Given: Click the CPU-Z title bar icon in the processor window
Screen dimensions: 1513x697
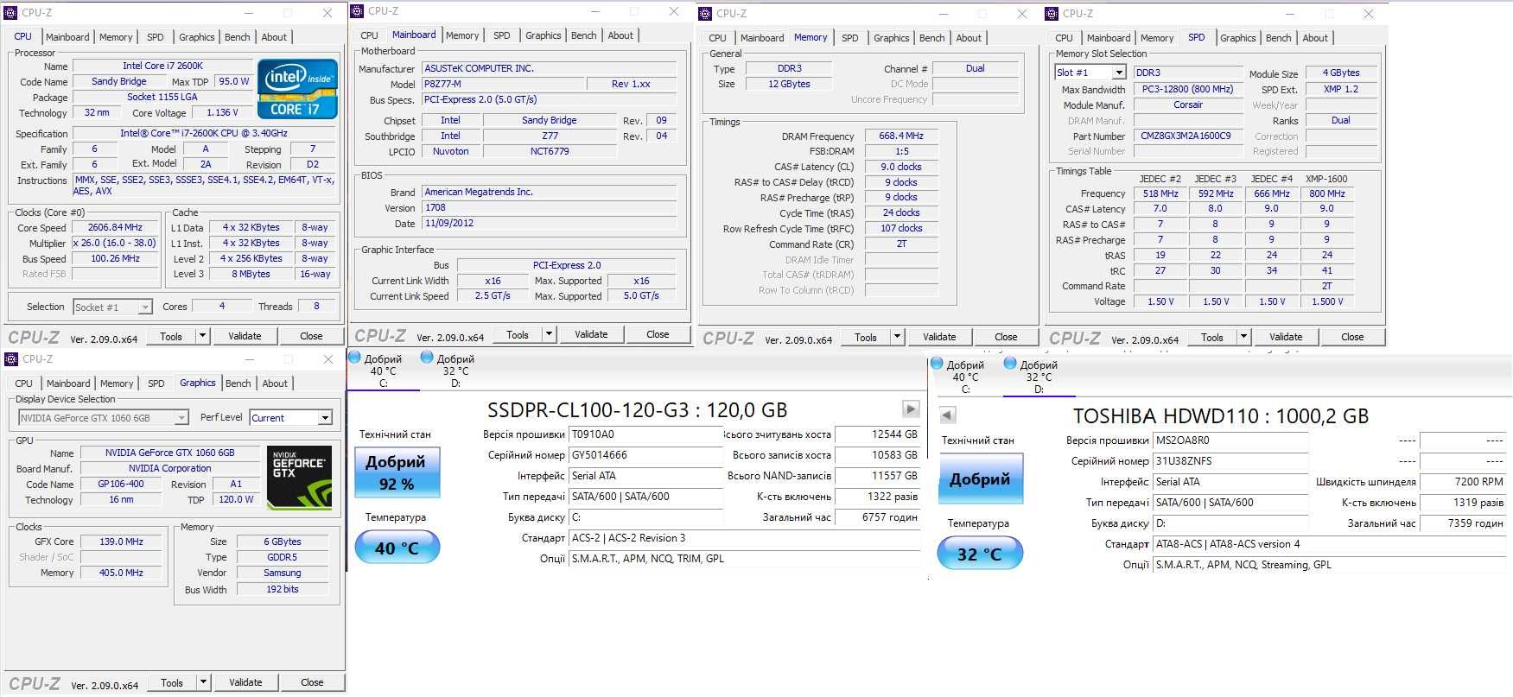Looking at the screenshot, I should (11, 12).
